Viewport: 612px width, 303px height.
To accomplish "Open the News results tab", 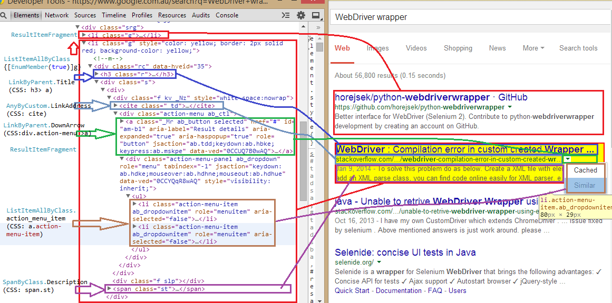I will (x=497, y=48).
